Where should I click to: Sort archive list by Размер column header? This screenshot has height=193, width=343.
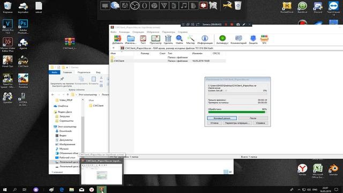pyautogui.click(x=145, y=53)
